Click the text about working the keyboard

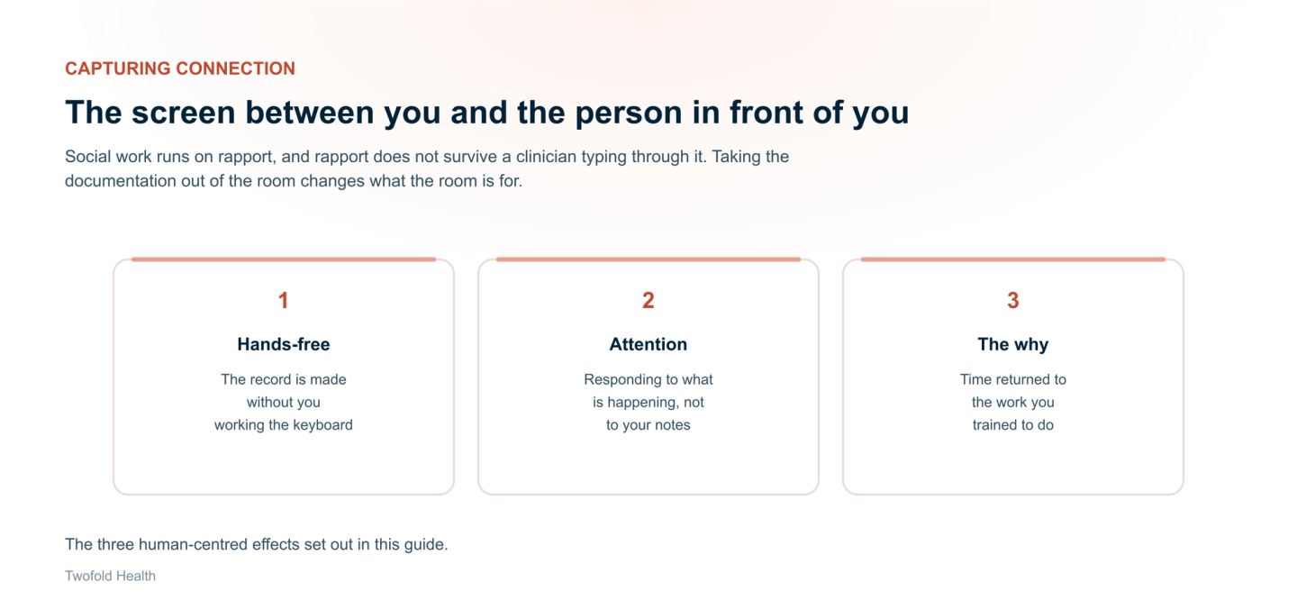tap(284, 402)
